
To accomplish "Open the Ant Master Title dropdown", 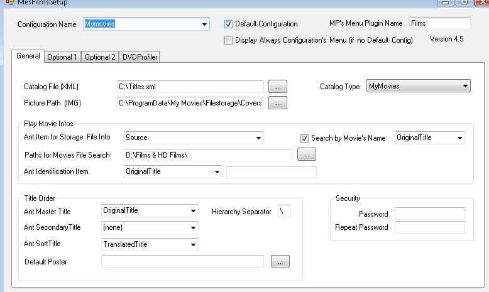I will (x=193, y=212).
